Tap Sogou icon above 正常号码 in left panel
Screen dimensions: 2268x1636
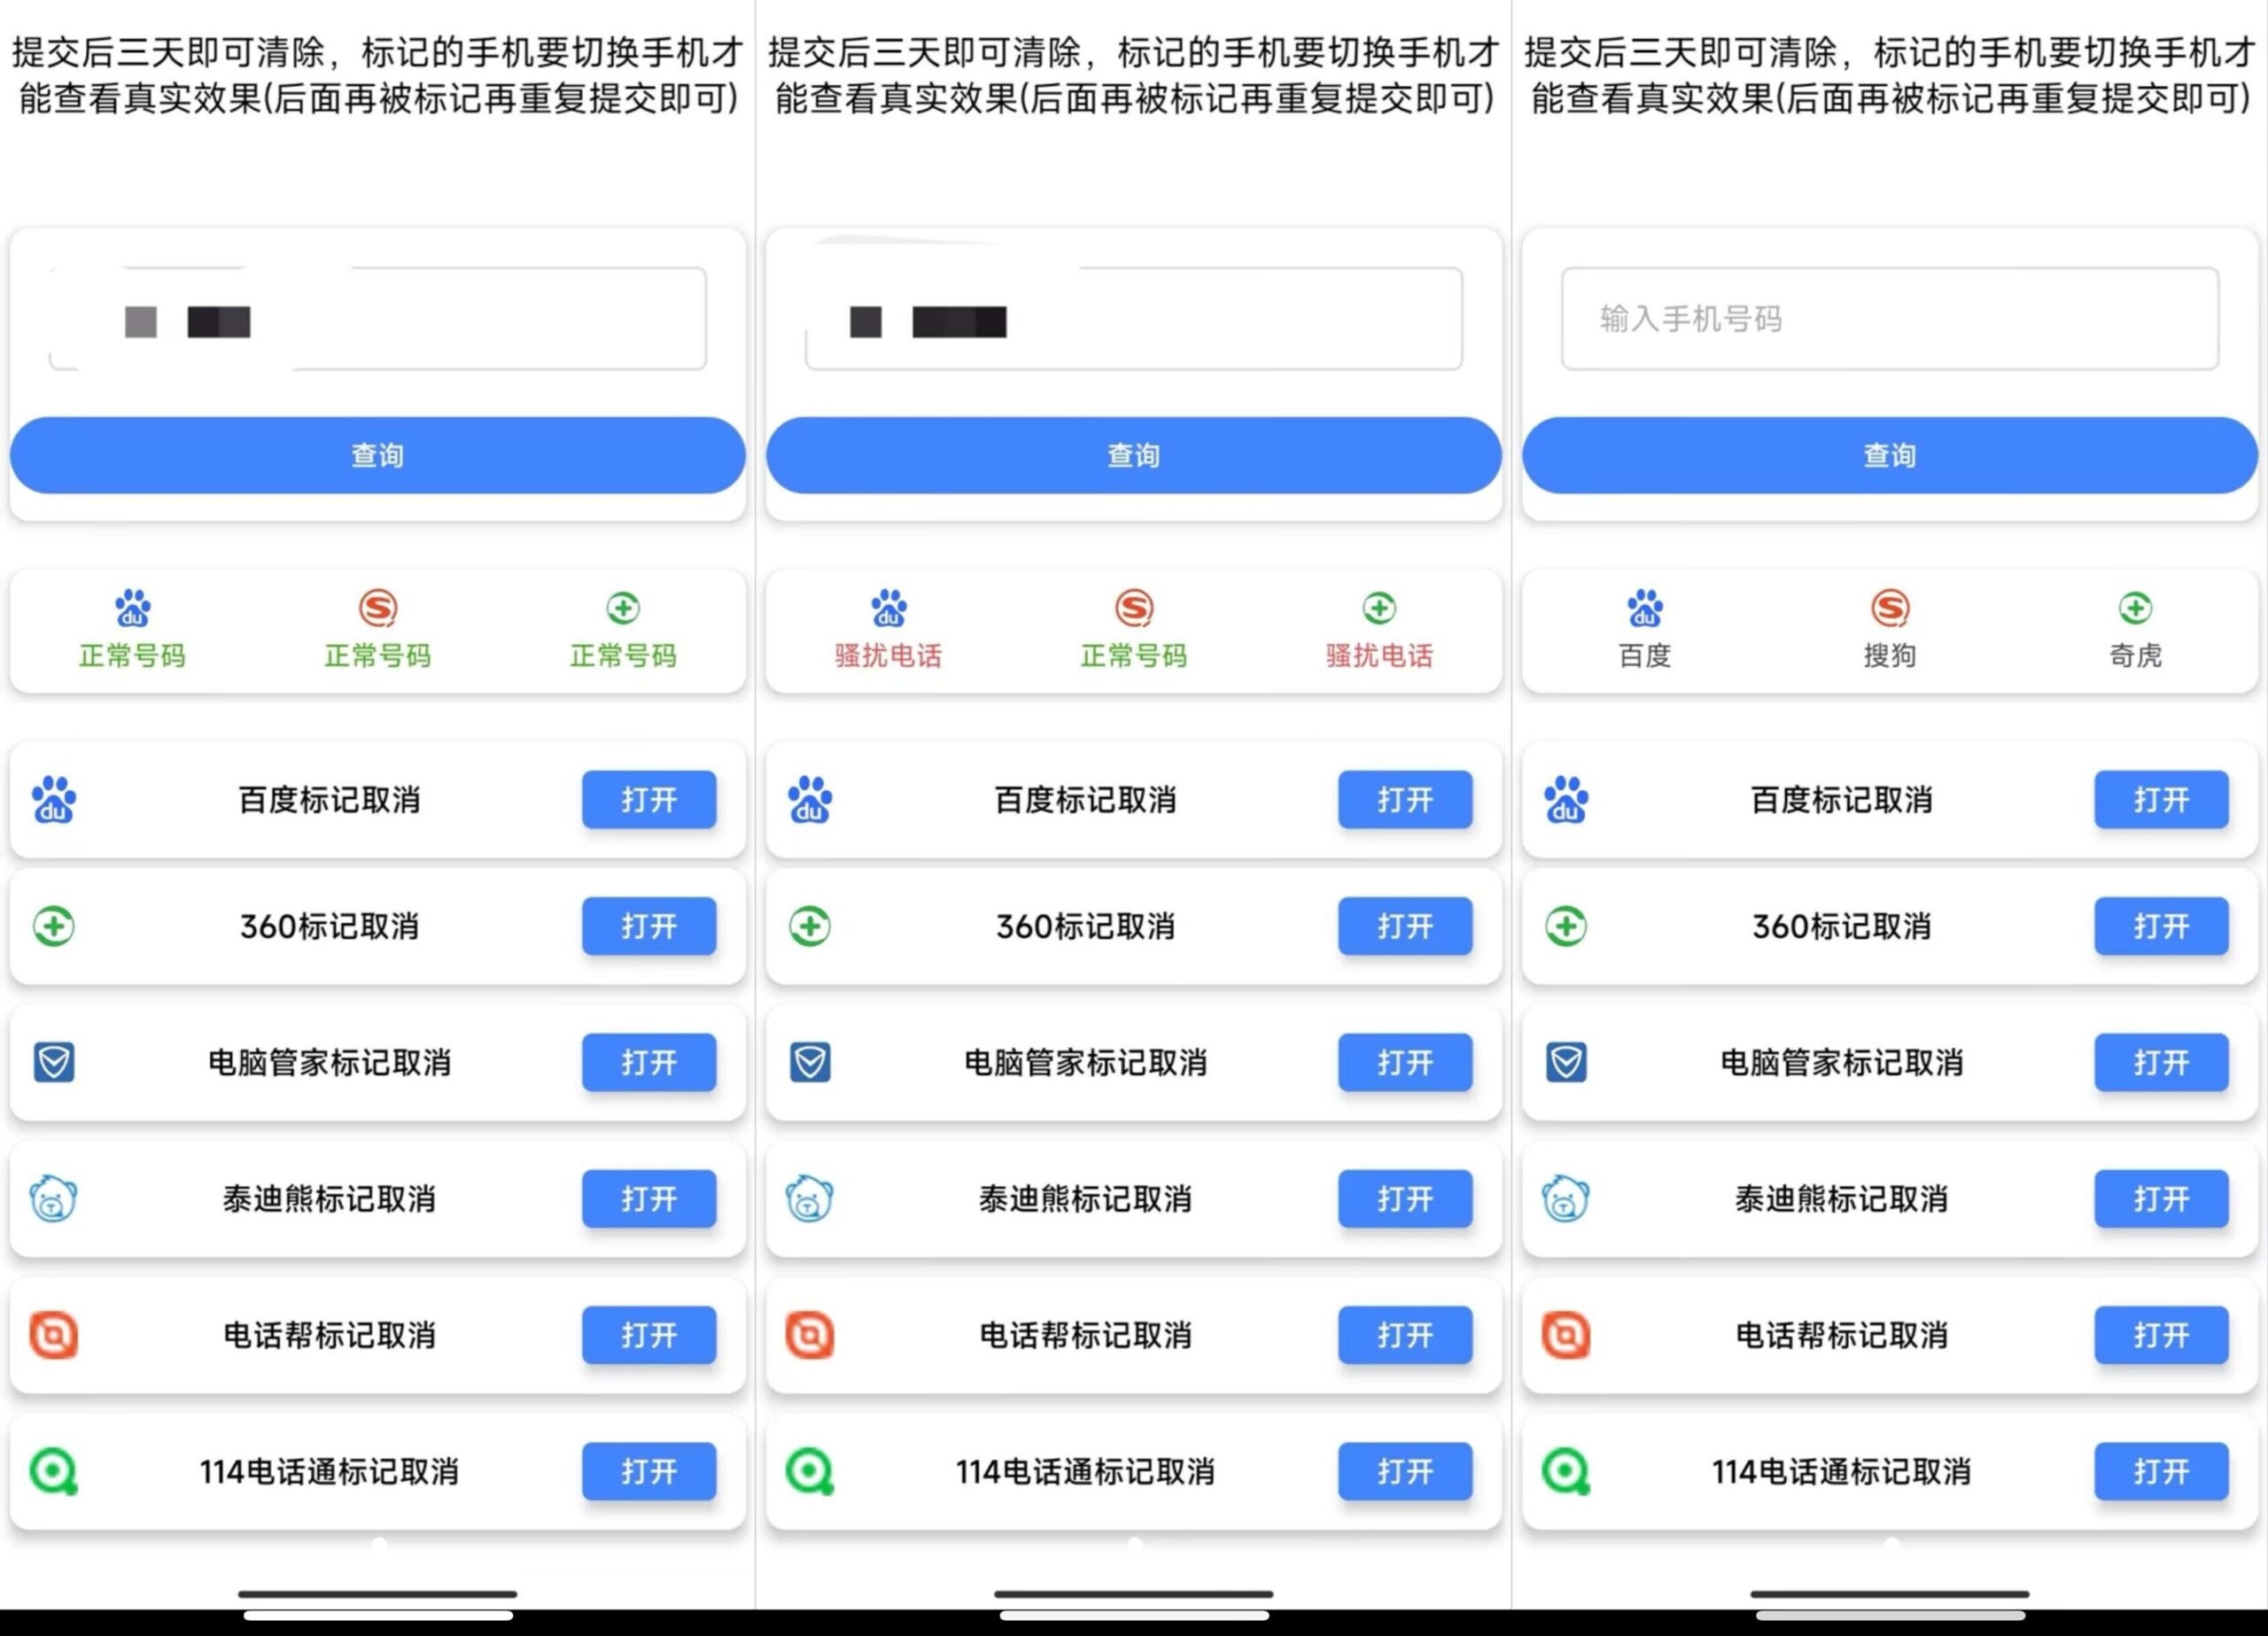[378, 607]
